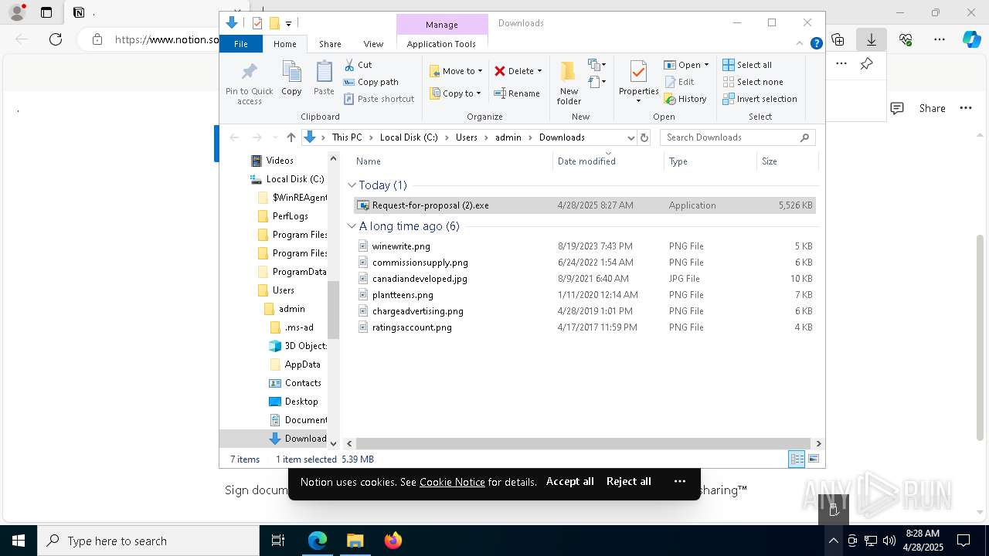This screenshot has height=556, width=989.
Task: Click Invert selection in ribbon
Action: tap(760, 99)
